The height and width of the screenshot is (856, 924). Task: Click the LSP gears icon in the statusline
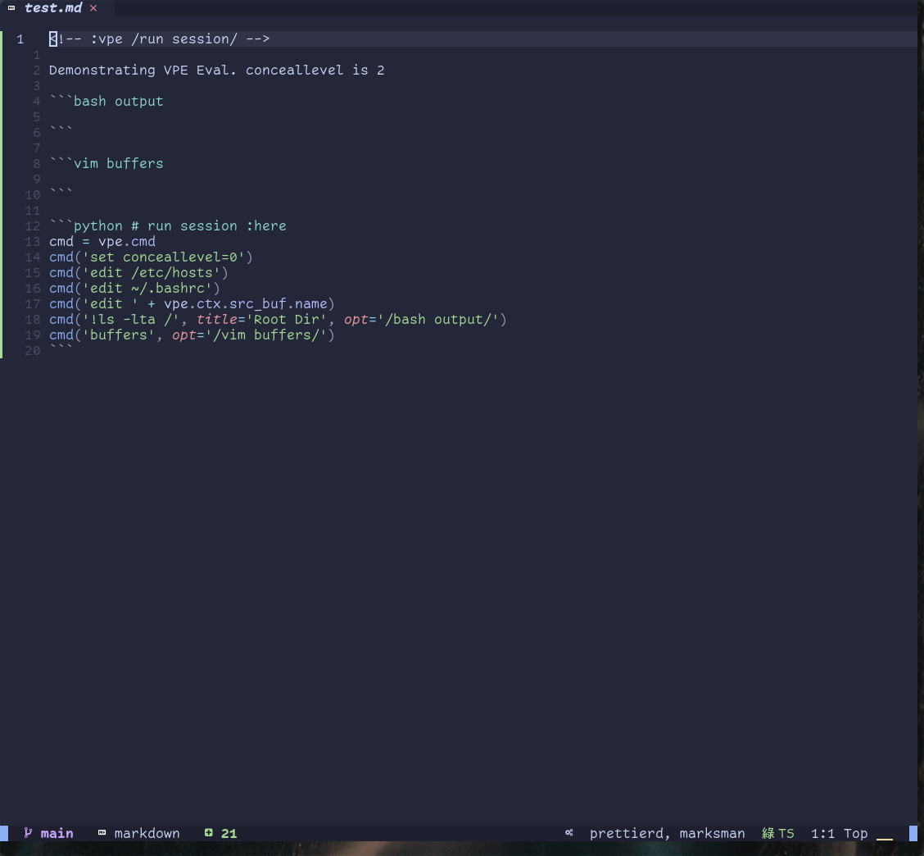[569, 832]
